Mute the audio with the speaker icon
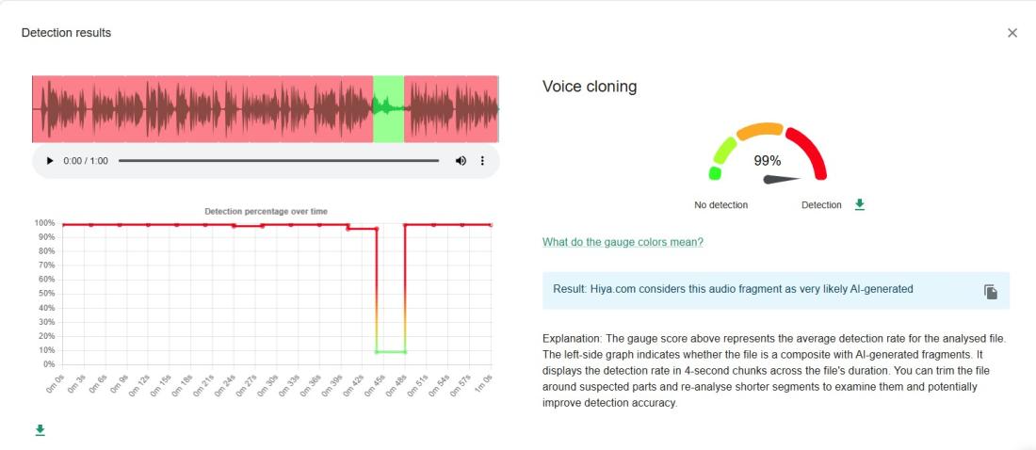The width and height of the screenshot is (1036, 450). [x=461, y=161]
